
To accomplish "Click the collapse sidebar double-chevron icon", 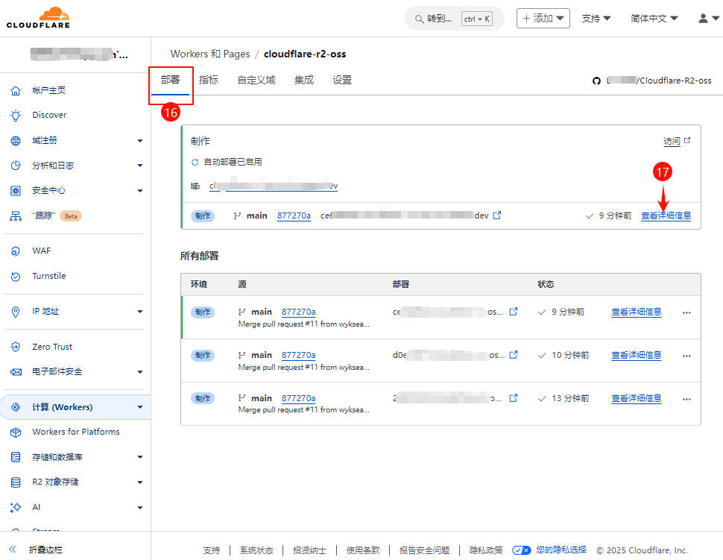I will (x=13, y=550).
